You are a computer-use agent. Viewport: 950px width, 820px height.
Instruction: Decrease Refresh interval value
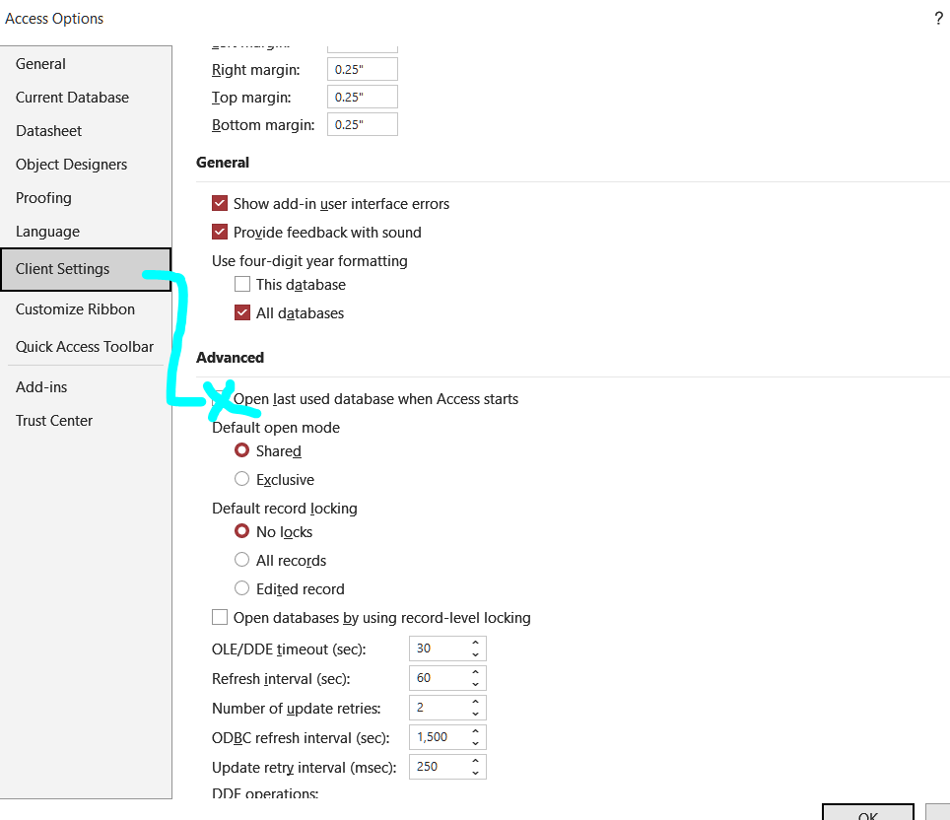click(x=476, y=684)
